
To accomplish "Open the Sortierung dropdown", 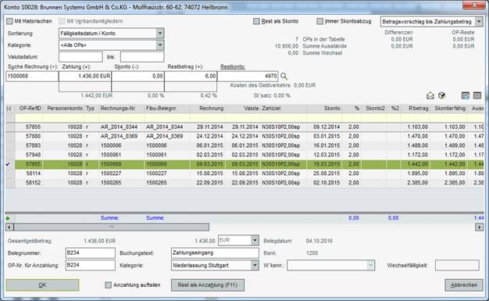I will tap(160, 34).
